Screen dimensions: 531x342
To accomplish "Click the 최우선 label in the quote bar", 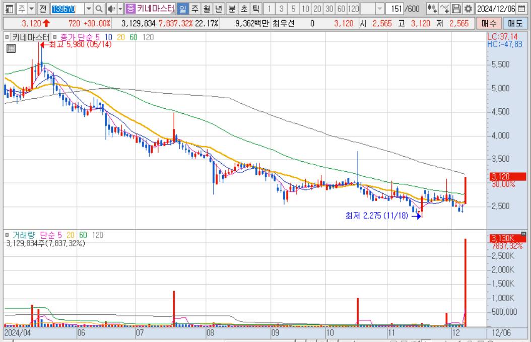I will click(x=284, y=23).
